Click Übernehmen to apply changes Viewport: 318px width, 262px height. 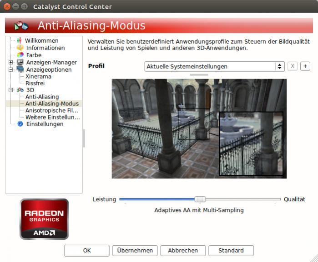(135, 251)
